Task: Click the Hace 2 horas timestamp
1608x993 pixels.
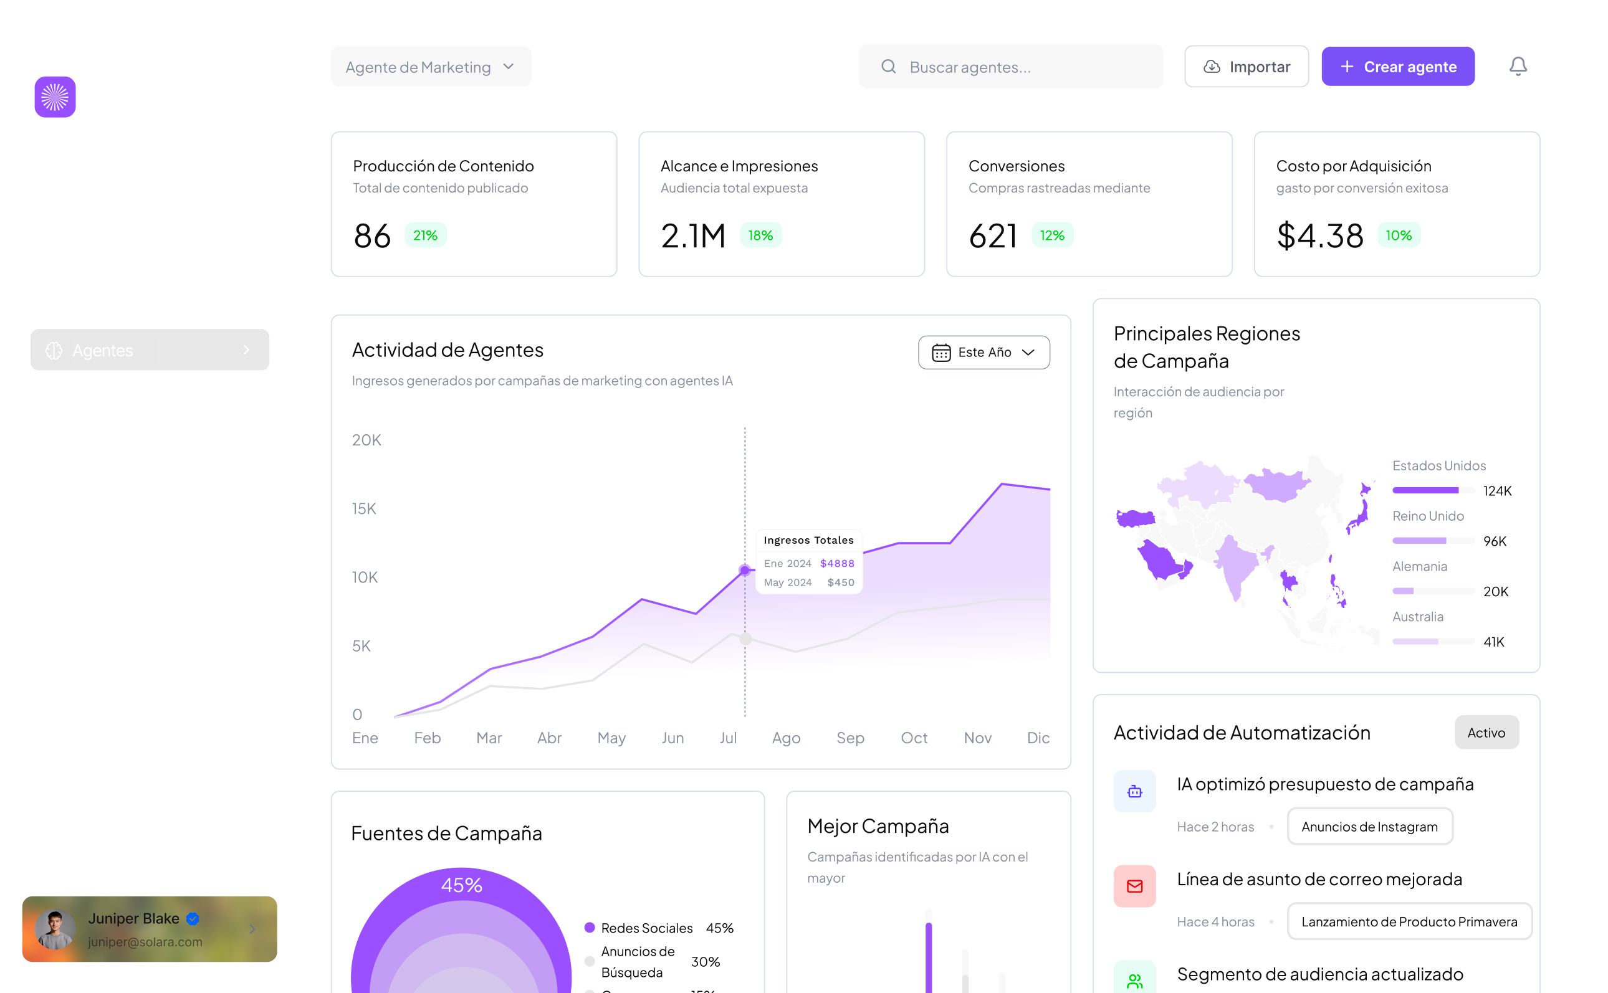Action: tap(1215, 827)
